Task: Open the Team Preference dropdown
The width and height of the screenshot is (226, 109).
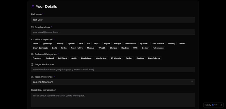Action: pyautogui.click(x=113, y=82)
